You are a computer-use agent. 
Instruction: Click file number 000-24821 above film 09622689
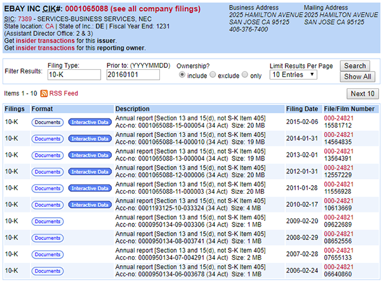(339, 218)
